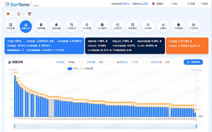Switch to the 市场趋势 tab
This screenshot has width=212, height=132.
(179, 25)
